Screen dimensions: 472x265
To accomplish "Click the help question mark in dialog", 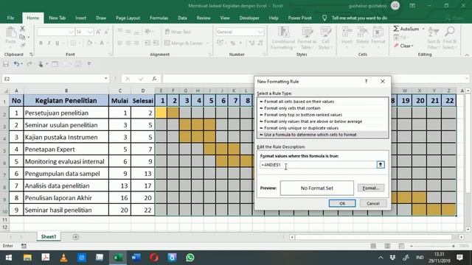I will [x=366, y=82].
